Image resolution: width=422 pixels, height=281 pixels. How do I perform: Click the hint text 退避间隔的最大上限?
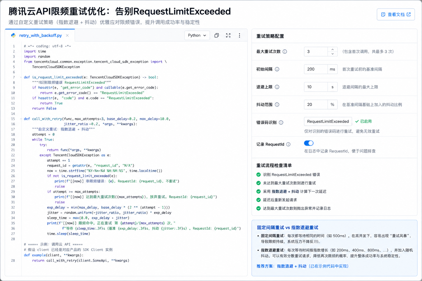tap(360, 87)
